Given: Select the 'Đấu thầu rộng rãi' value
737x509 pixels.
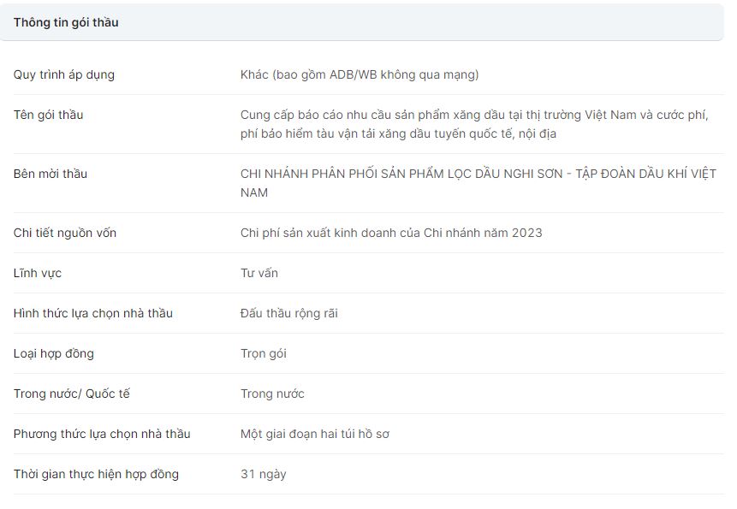Looking at the screenshot, I should pos(289,313).
